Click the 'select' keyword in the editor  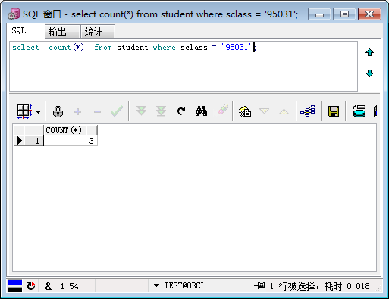26,47
